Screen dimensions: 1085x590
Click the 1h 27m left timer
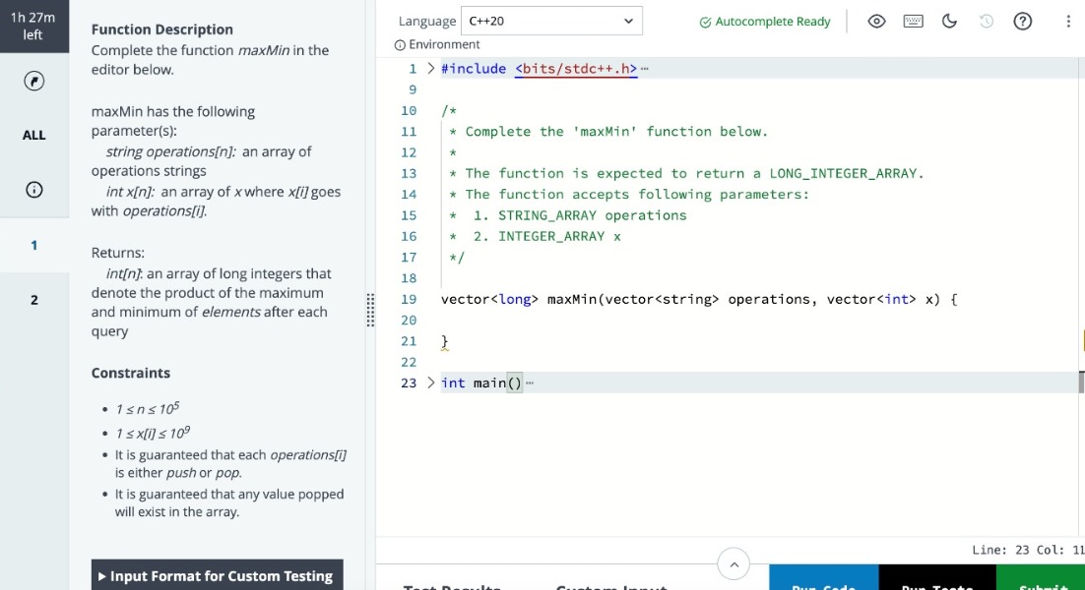coord(33,27)
